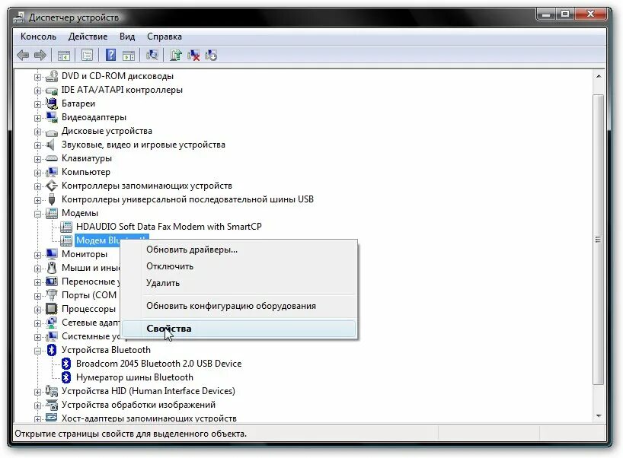This screenshot has height=458, width=623.
Task: Close the Диспетчер устройств window
Action: (x=591, y=14)
